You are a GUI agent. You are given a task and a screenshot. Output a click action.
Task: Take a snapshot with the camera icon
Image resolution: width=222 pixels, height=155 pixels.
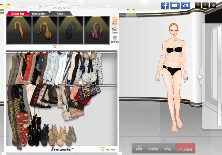185,5
